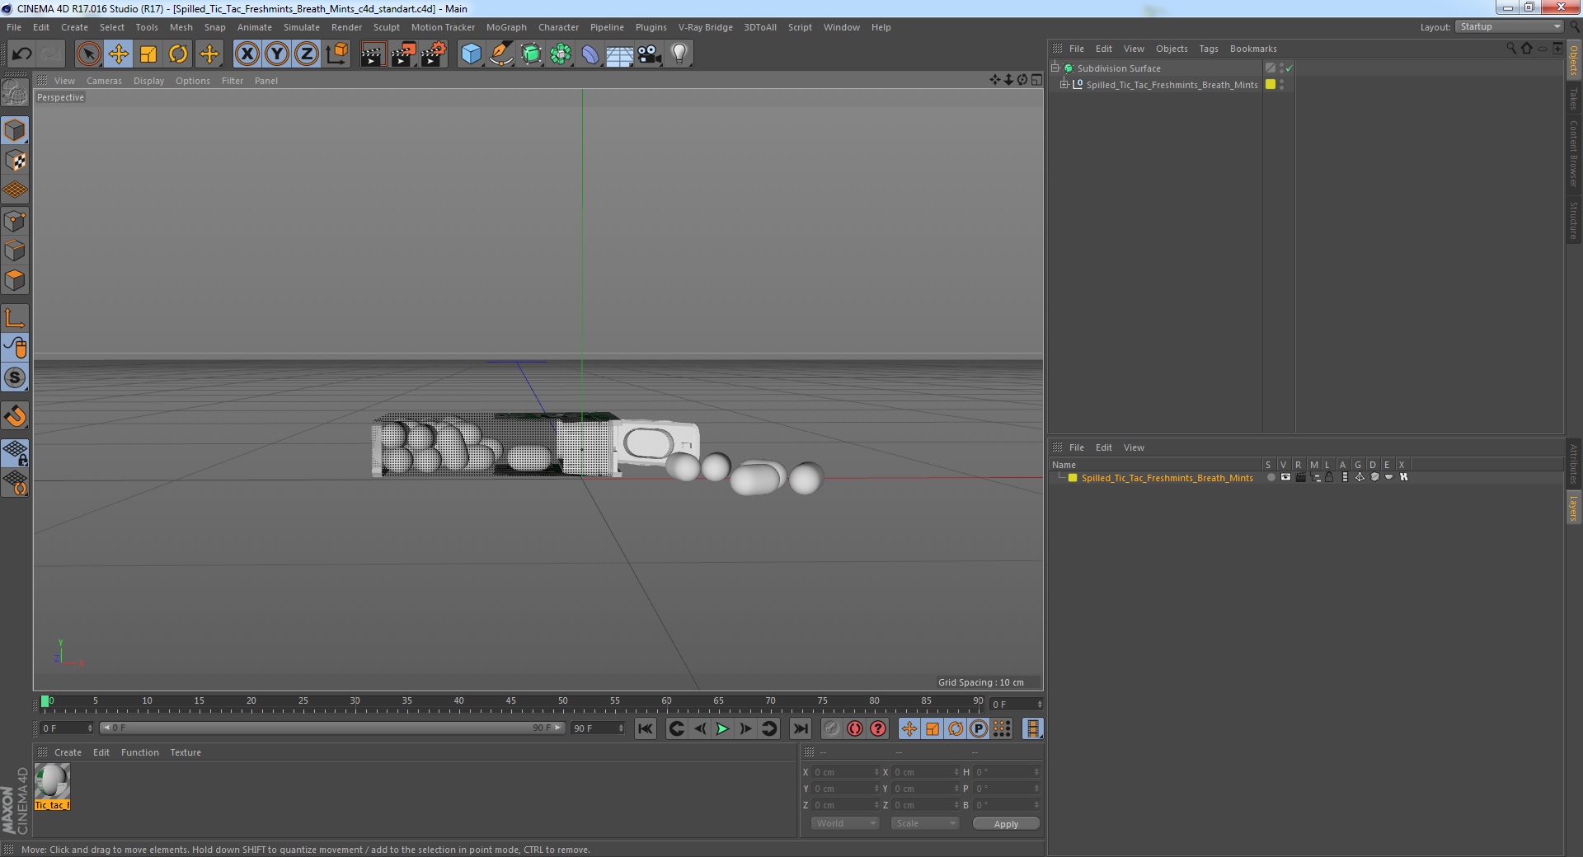Click the timeline range slider bar
The width and height of the screenshot is (1583, 857).
point(332,728)
